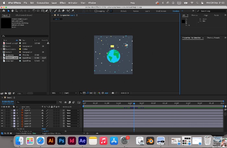The image size is (227, 148).
Task: Hide Layer 11 with its eye toggle
Action: pos(2,115)
